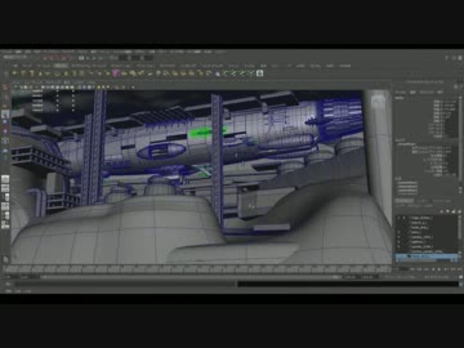Screen dimensions: 464x348
Task: Select the highlighted Move tool in the left toolbox
Action: pos(5,114)
